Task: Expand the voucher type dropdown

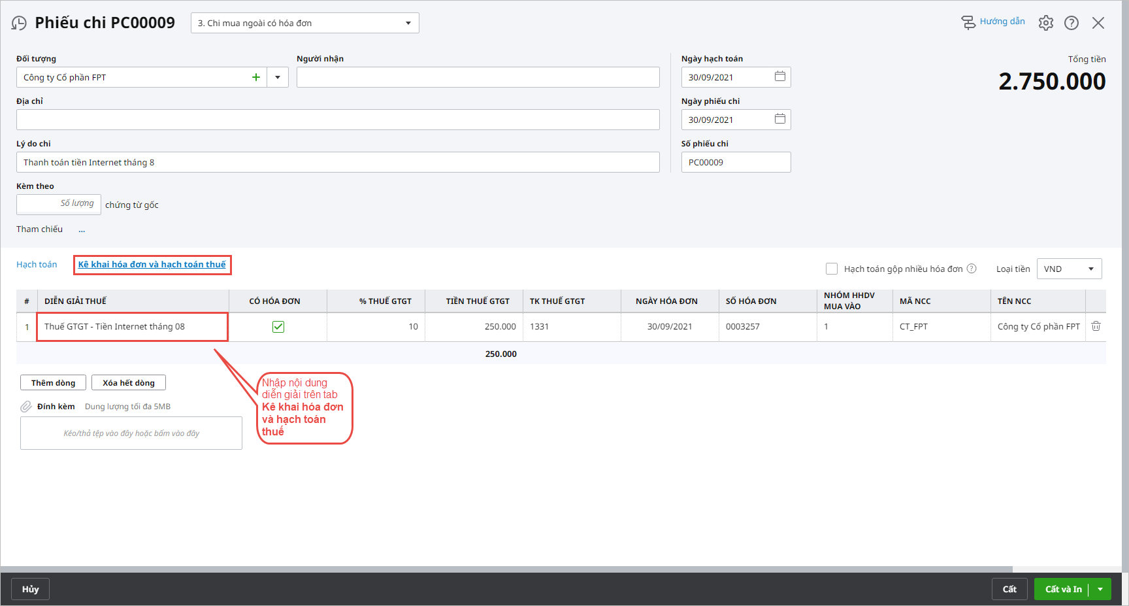Action: pos(408,23)
